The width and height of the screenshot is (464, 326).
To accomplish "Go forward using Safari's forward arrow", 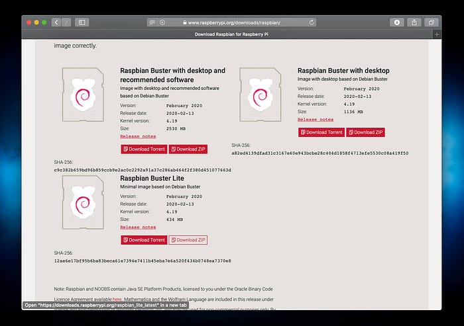I will tap(66, 22).
